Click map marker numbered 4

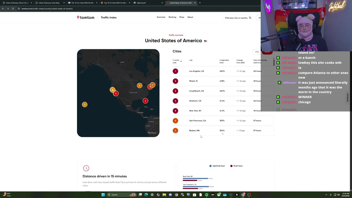[x=116, y=94]
